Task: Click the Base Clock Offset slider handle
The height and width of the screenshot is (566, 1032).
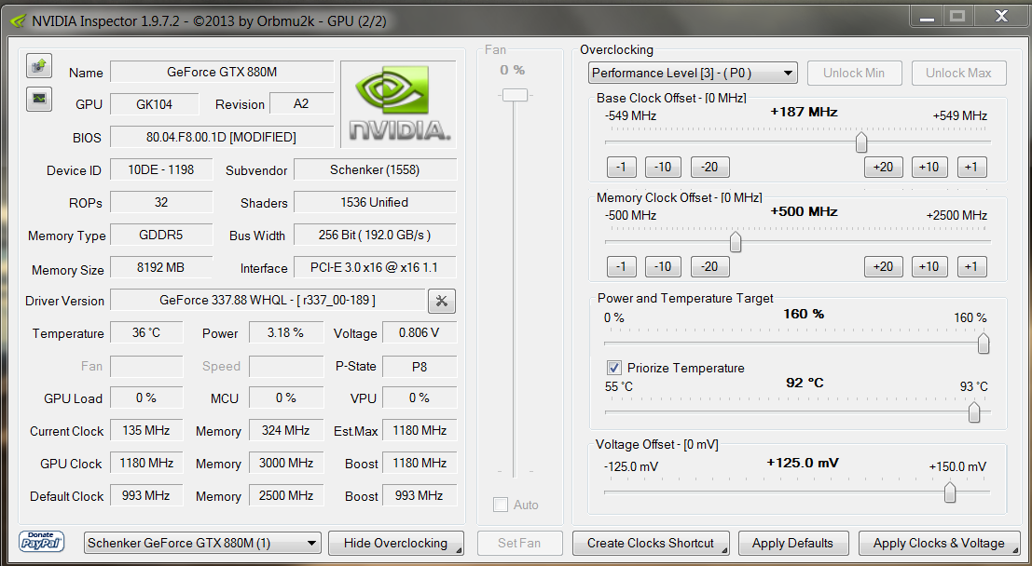Action: [860, 142]
